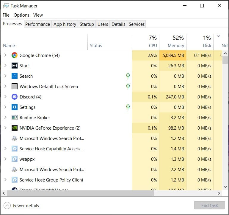The height and width of the screenshot is (215, 229).
Task: Expand the Google Chrome (54) process group
Action: (5, 55)
